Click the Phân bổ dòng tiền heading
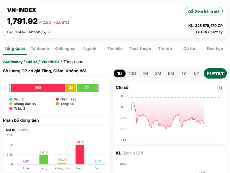 tap(21, 120)
